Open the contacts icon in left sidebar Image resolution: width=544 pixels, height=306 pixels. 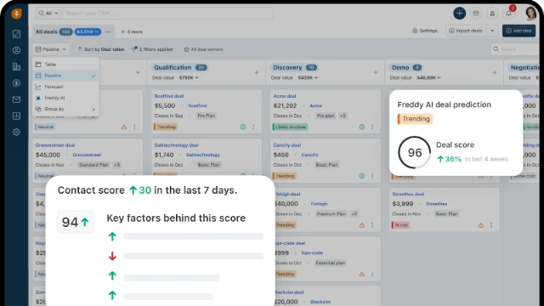tap(16, 50)
